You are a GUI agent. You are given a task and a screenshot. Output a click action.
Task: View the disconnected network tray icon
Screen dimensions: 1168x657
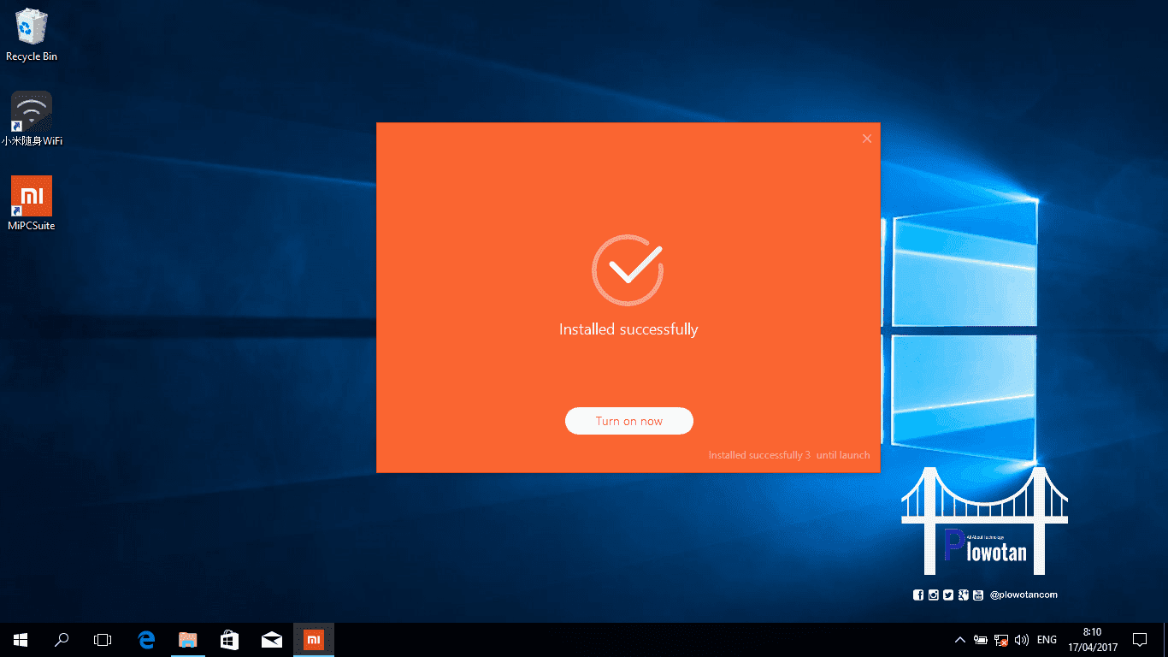click(x=1000, y=639)
